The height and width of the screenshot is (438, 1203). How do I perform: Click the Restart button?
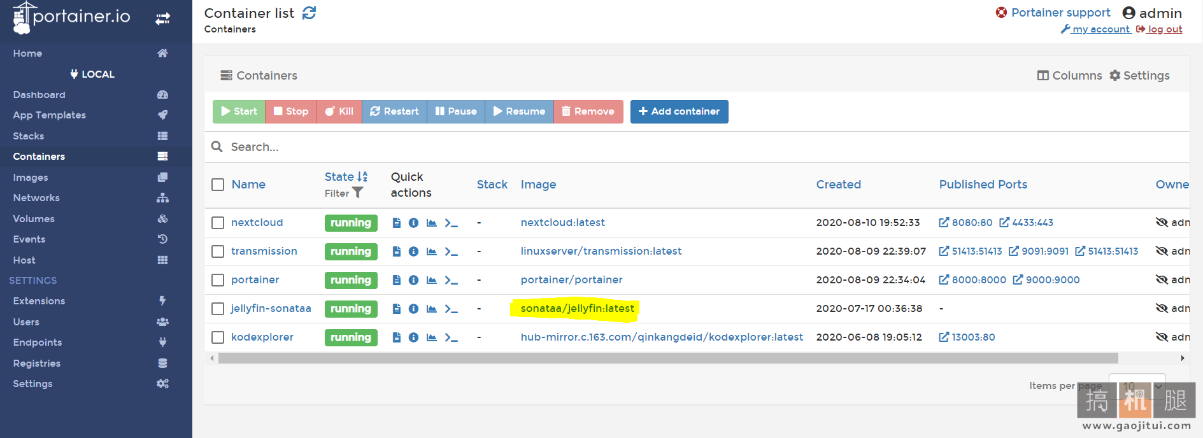click(x=394, y=111)
